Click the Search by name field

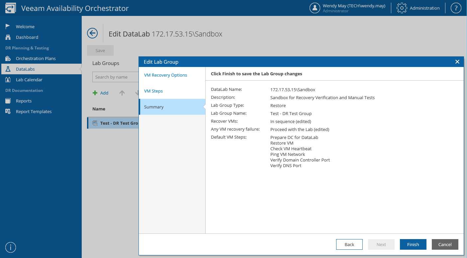[x=115, y=77]
